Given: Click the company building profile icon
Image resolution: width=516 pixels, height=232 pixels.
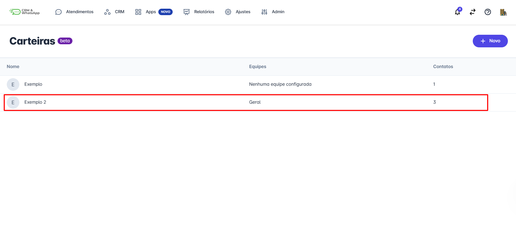Looking at the screenshot, I should (503, 12).
